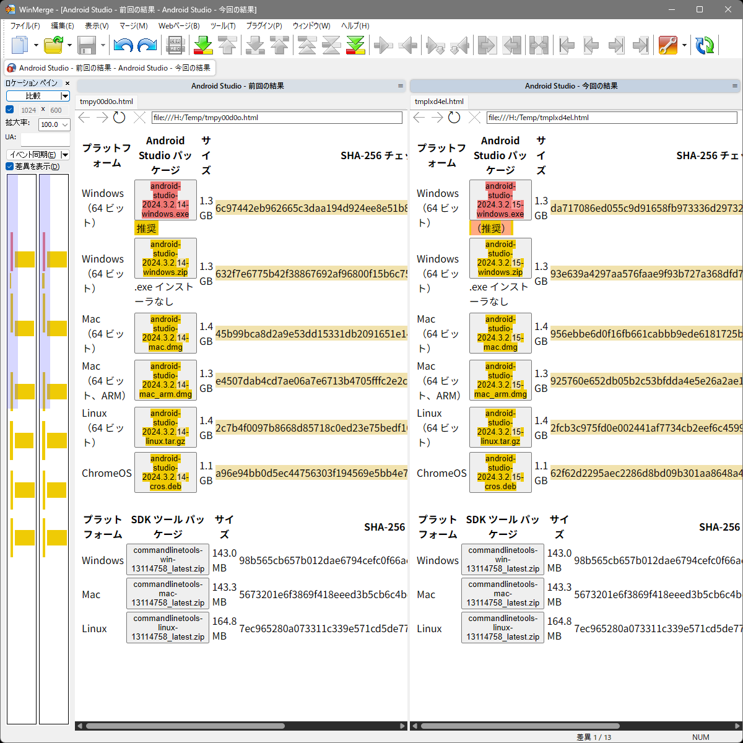Click android-studio-2024.3.2.15-linux.tar.gz button in right pane
The image size is (743, 743).
coord(500,427)
